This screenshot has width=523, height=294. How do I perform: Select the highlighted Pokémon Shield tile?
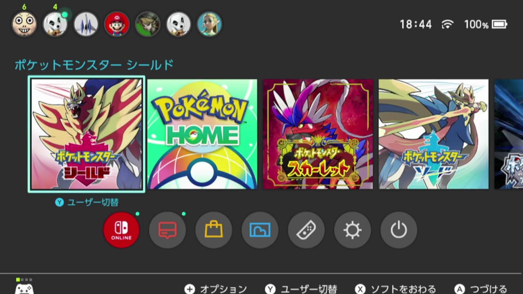coord(86,134)
